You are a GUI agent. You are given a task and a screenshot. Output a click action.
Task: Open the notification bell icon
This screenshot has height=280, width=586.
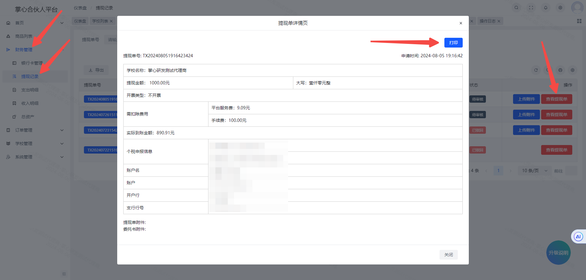545,8
